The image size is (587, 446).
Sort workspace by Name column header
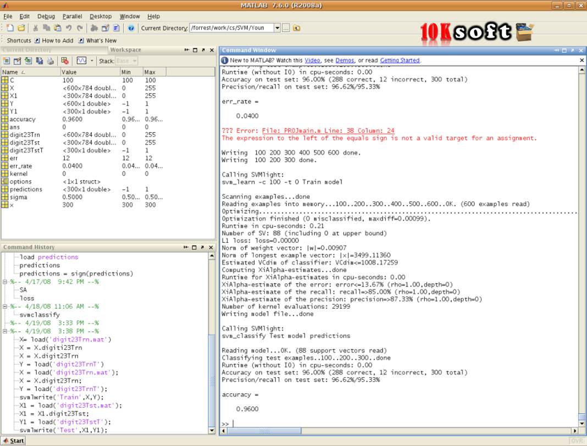31,72
